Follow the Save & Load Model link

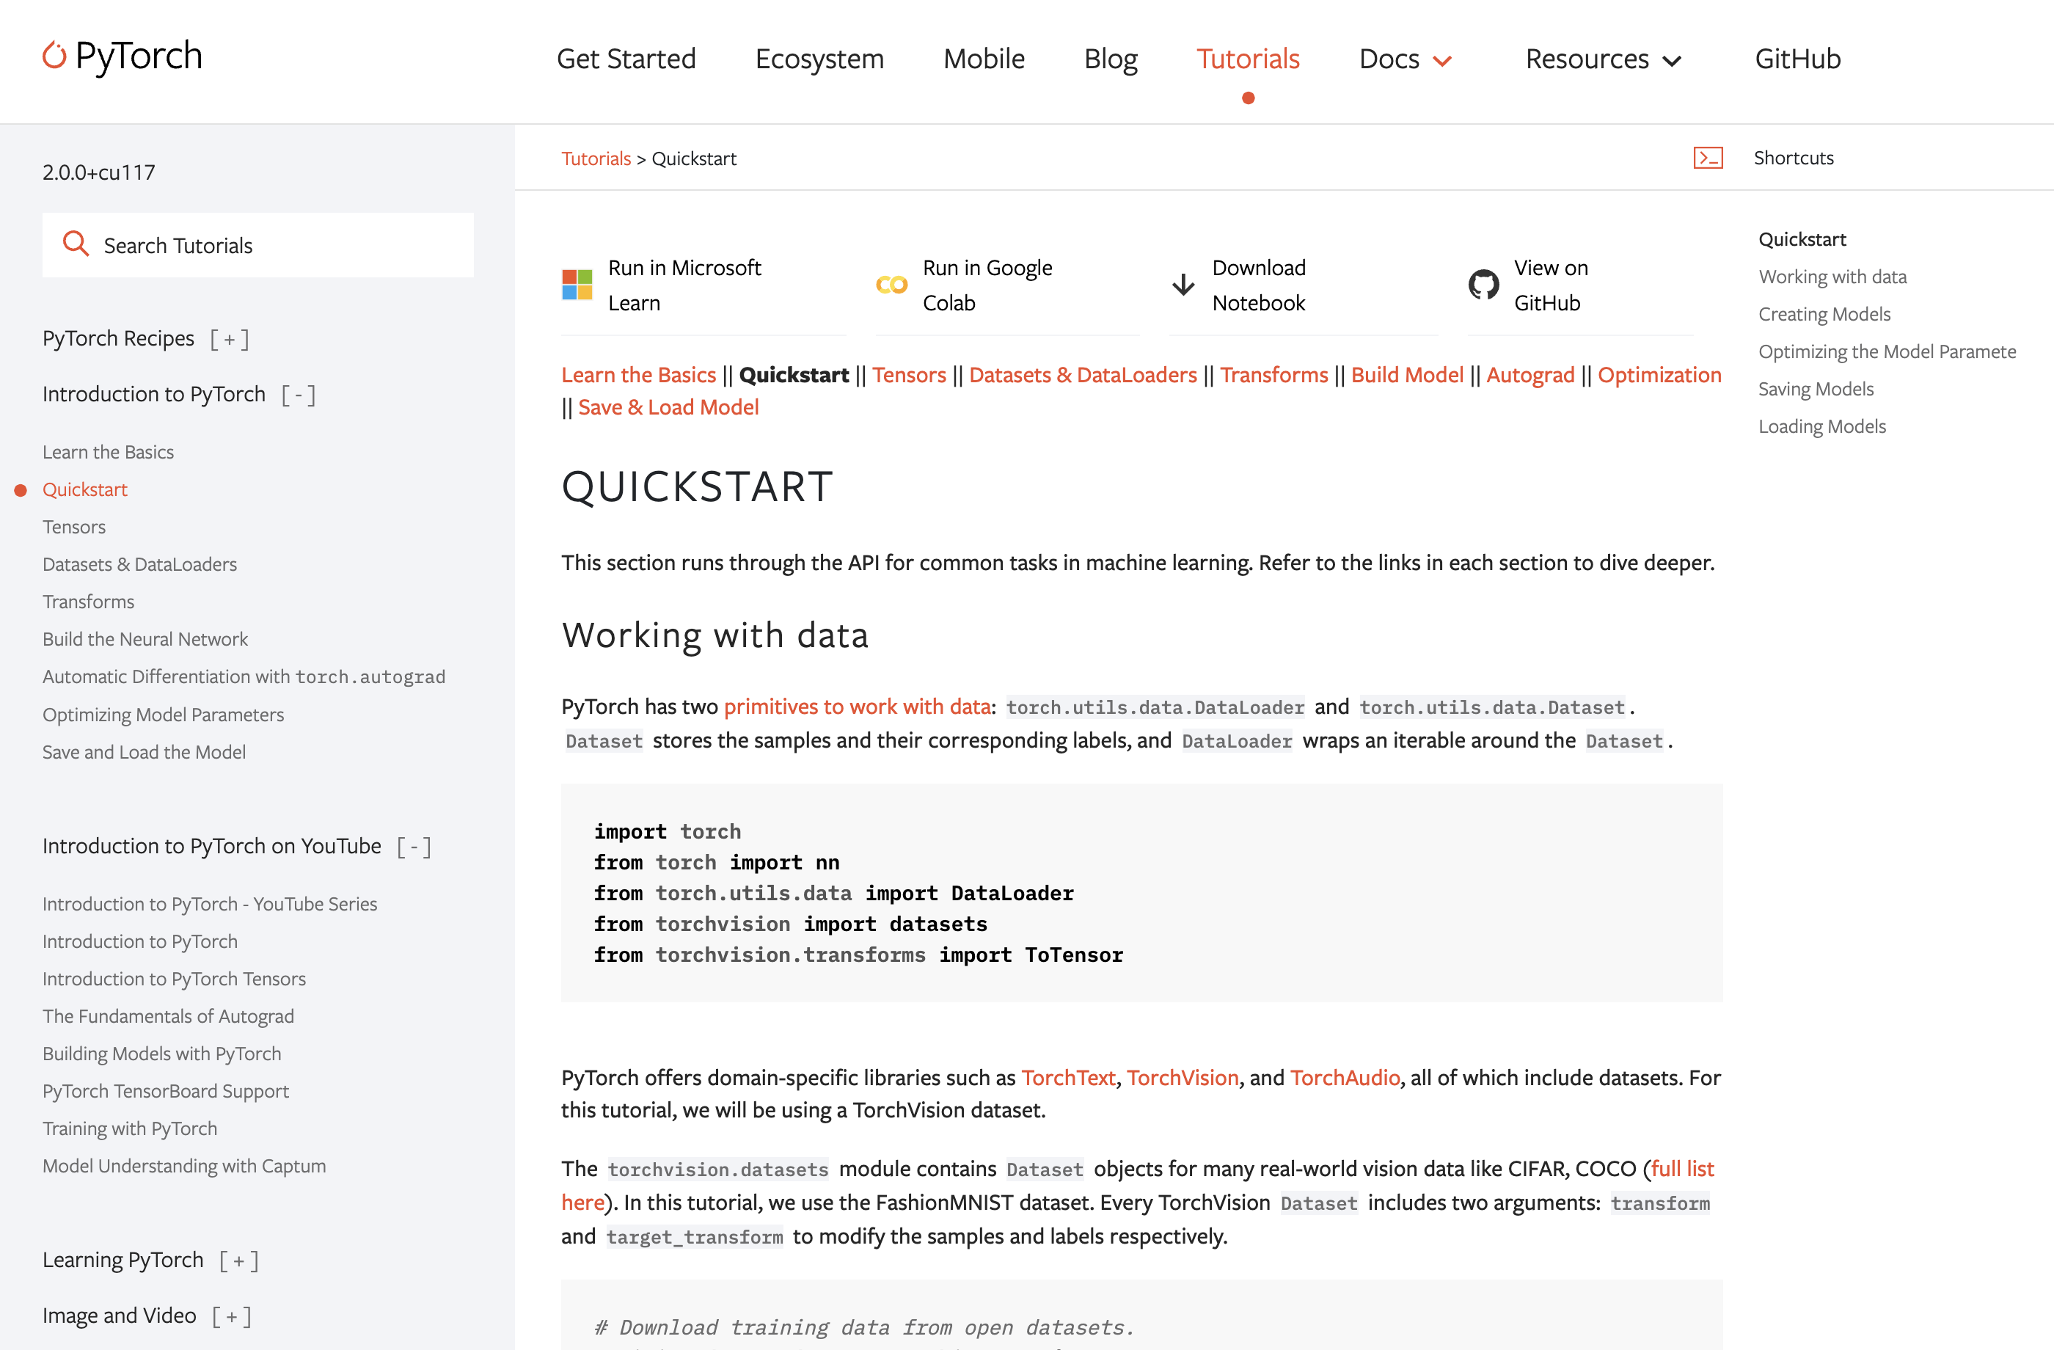click(x=668, y=406)
